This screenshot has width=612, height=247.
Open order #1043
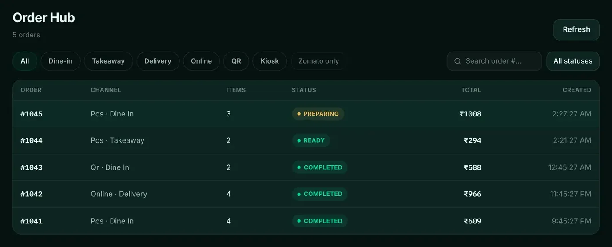[306, 167]
